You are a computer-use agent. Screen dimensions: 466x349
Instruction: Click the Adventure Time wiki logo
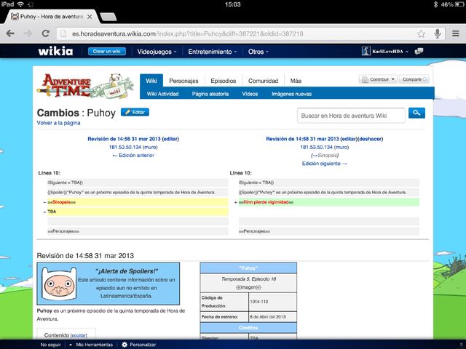tap(85, 86)
